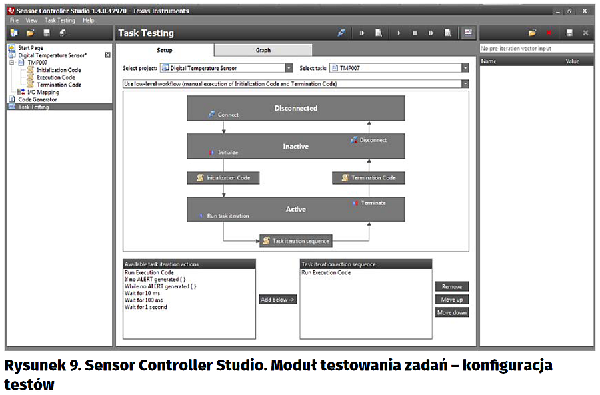Open the Select task dropdown
600x395 pixels.
pos(465,68)
